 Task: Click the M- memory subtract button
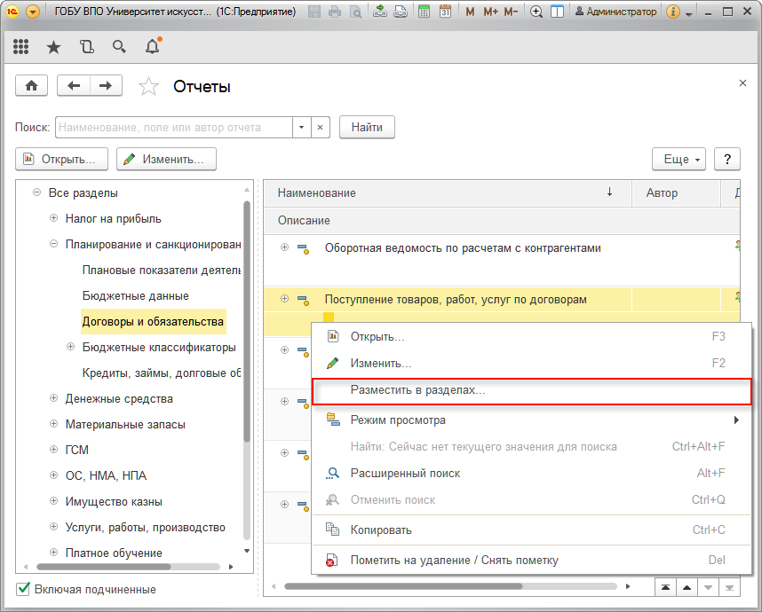pyautogui.click(x=511, y=12)
